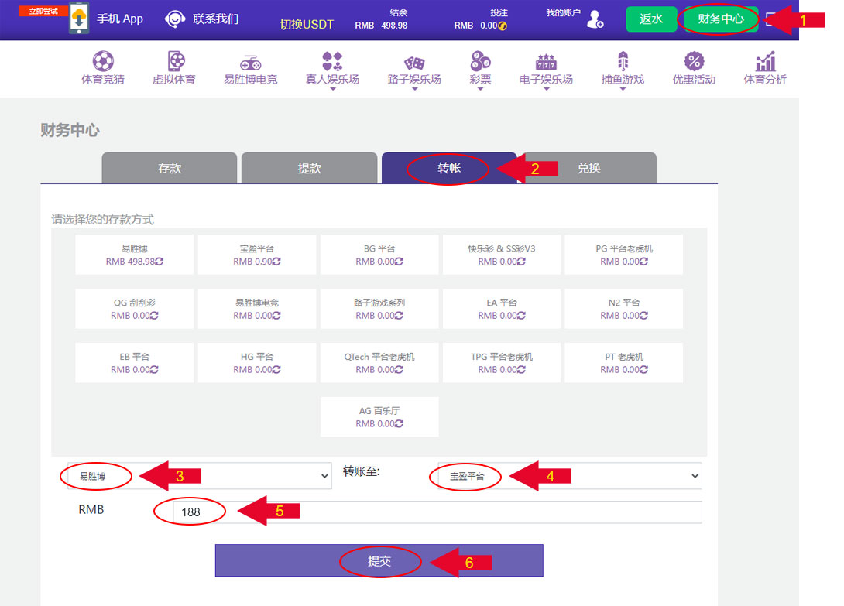The width and height of the screenshot is (844, 606).
Task: Open the 虚拟体育 virtual sports icon
Action: click(174, 61)
